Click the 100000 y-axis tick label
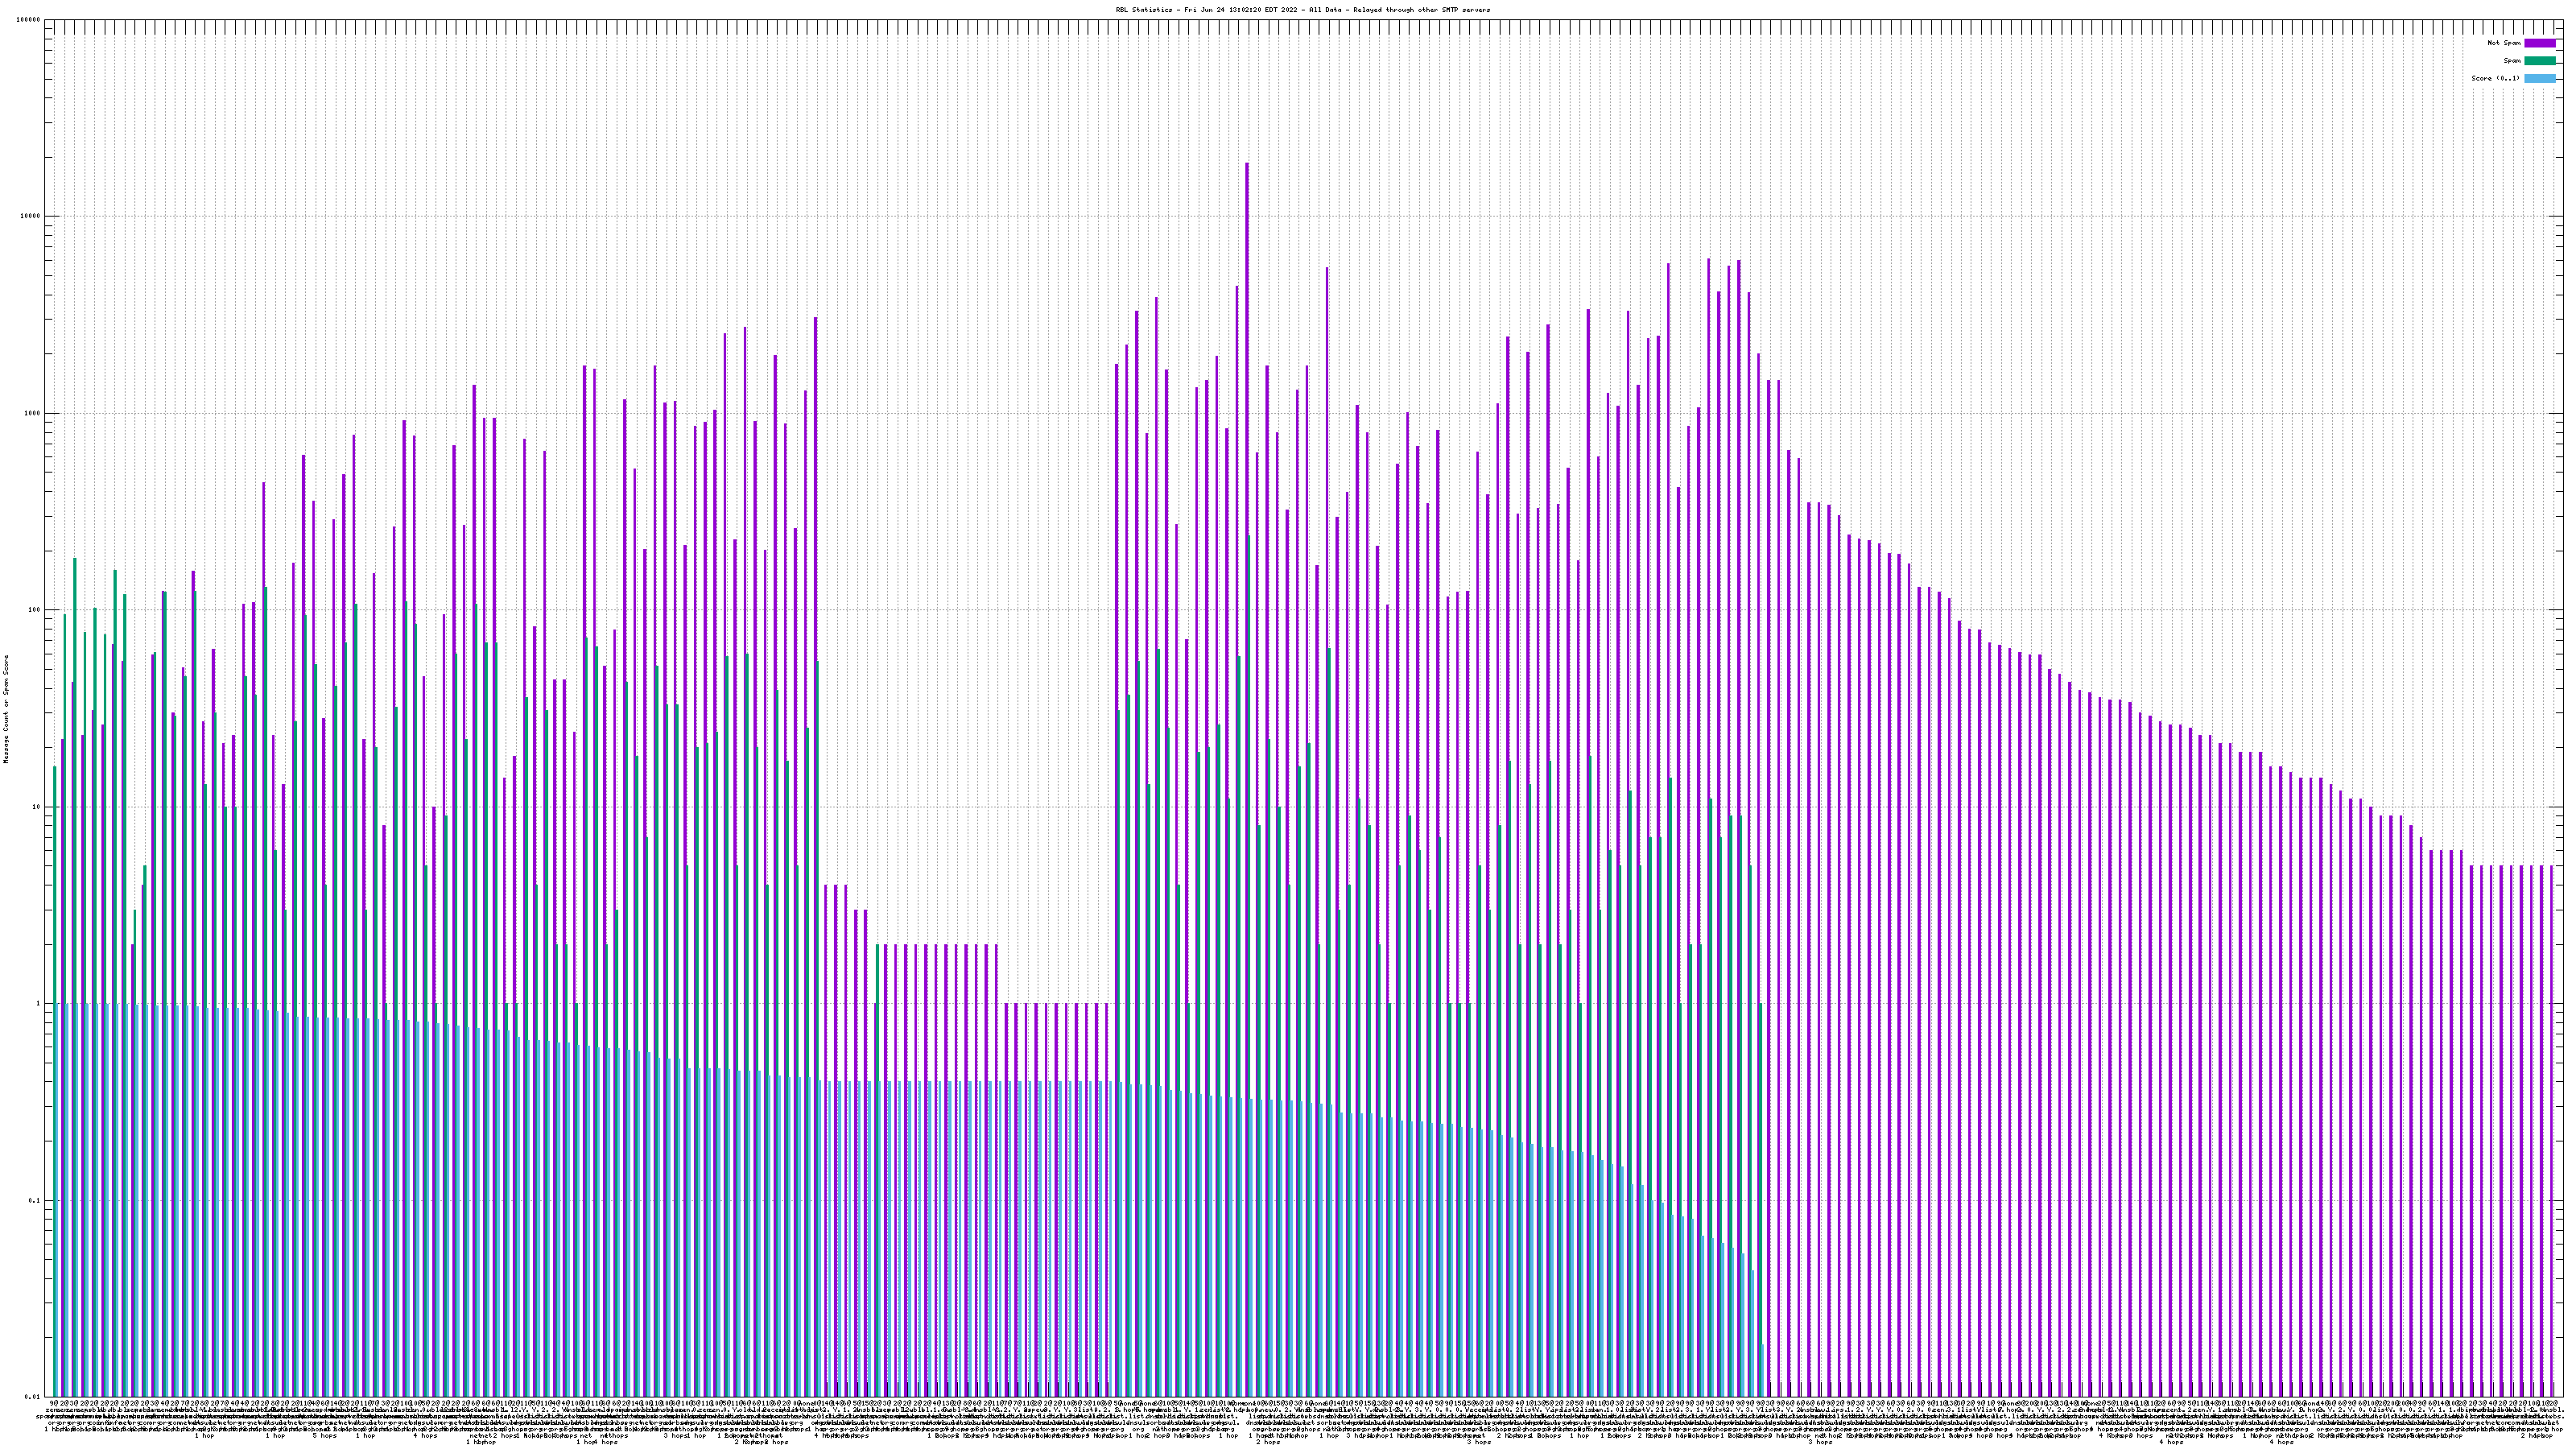The height and width of the screenshot is (1449, 2576). (28, 20)
